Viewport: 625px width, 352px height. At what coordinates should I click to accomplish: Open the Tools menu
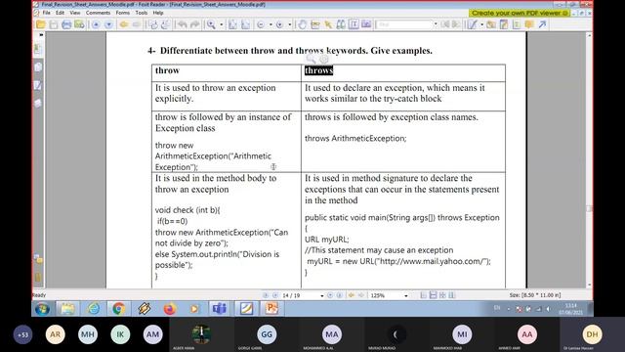coord(142,13)
